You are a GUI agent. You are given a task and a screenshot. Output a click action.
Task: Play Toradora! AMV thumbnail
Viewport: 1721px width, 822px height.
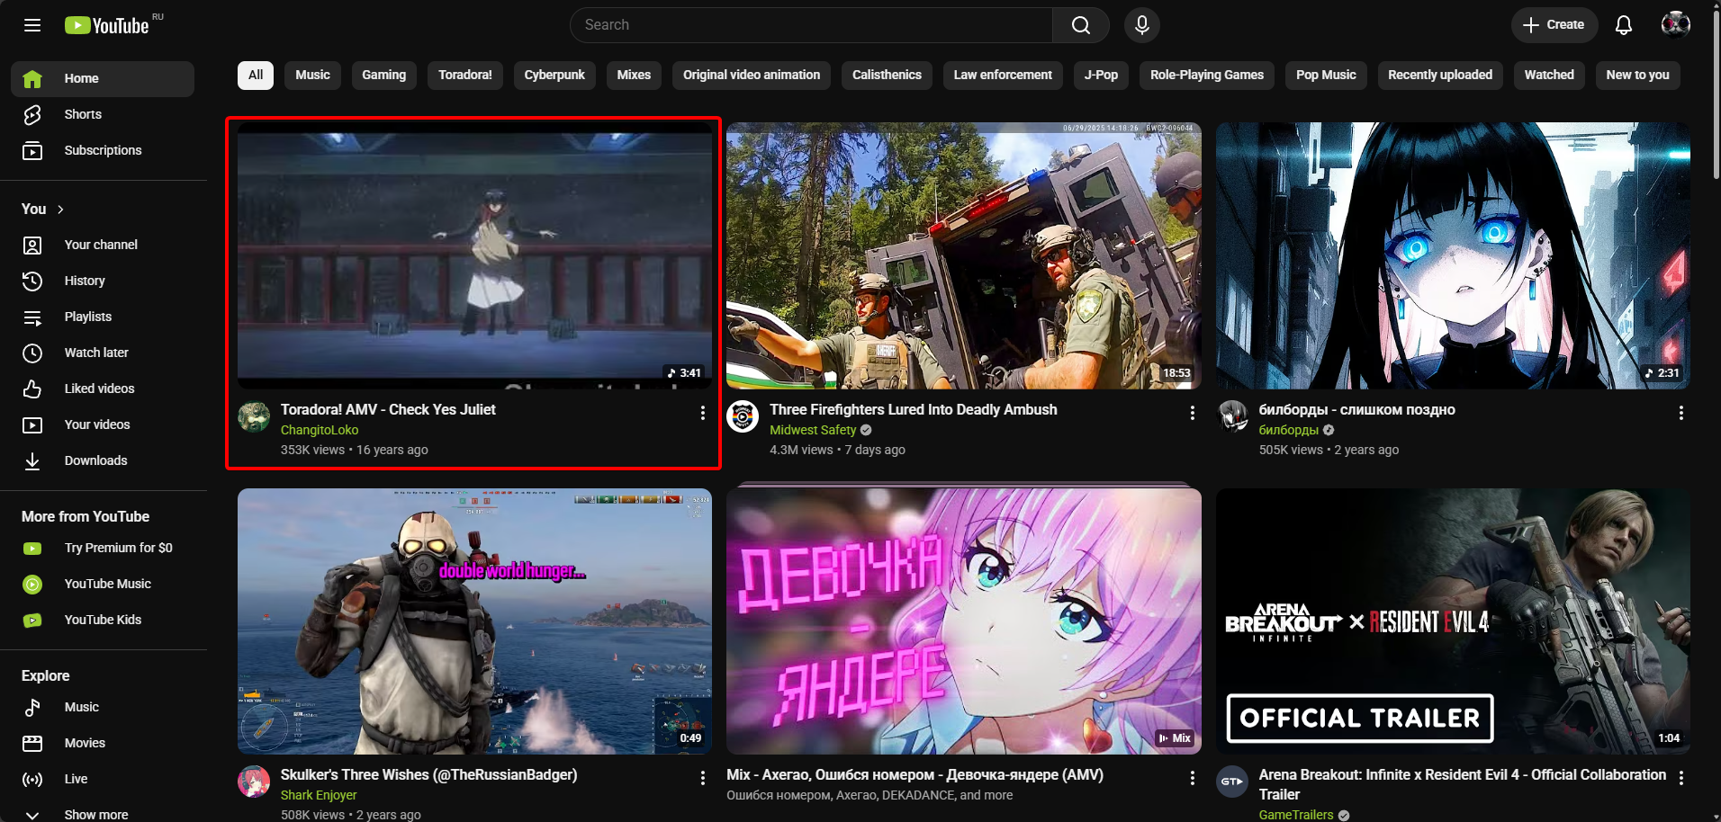pos(474,255)
